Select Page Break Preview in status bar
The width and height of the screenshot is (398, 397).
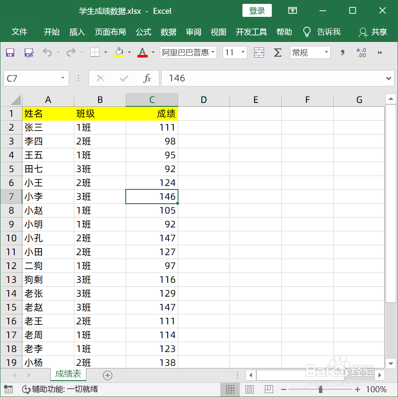click(x=269, y=389)
